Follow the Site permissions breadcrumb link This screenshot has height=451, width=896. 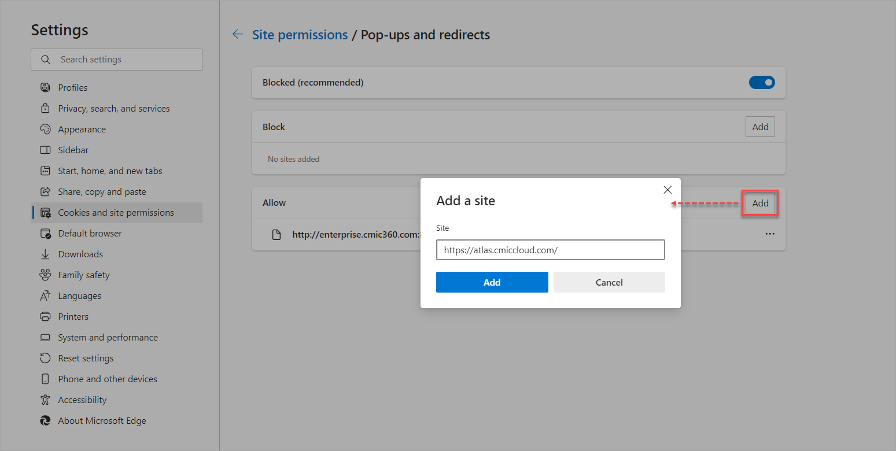click(x=300, y=35)
